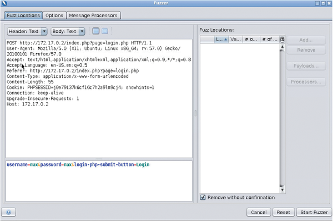
Task: Click the Content-Type header line
Action: [68, 76]
